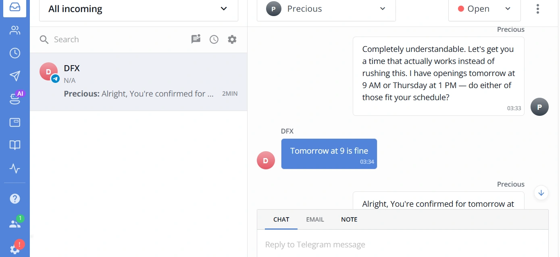Click the Reply to Telegram message field
The width and height of the screenshot is (560, 257).
tap(402, 245)
